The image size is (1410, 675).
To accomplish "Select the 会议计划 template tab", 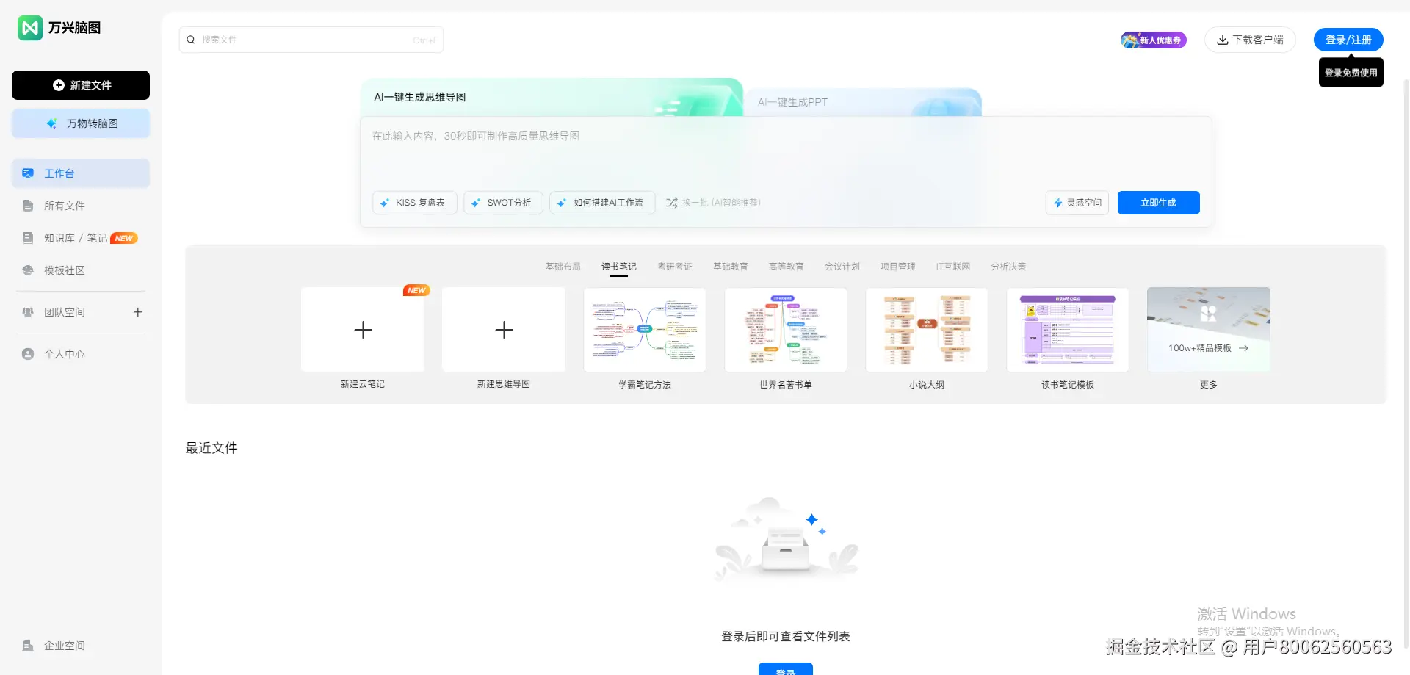I will (x=842, y=267).
